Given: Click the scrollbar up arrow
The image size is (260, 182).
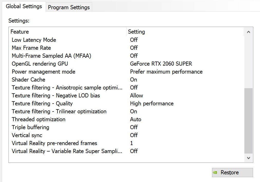Looking at the screenshot, I should point(248,32).
